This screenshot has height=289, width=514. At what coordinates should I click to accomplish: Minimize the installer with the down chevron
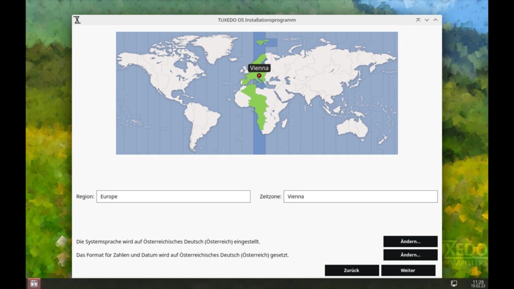[427, 20]
